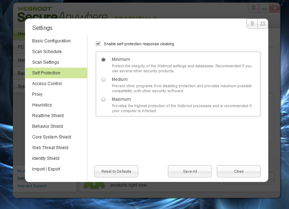289x209 pixels.
Task: Select the Minimum protection radio button
Action: coord(103,60)
